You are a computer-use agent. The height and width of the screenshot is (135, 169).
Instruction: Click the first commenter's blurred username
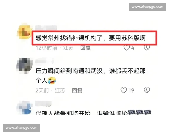(46, 28)
